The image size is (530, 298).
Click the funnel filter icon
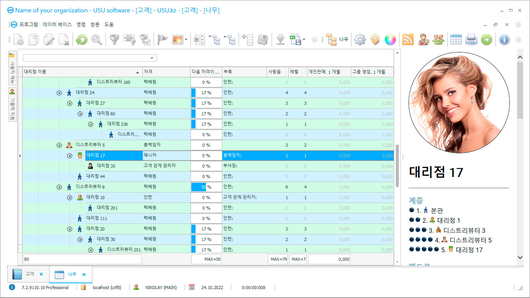click(114, 40)
